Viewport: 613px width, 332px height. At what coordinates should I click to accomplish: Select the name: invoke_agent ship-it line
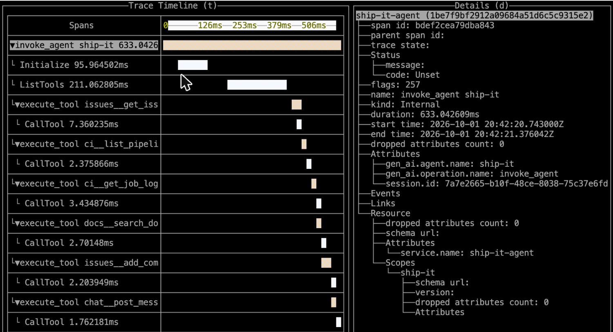tap(435, 94)
